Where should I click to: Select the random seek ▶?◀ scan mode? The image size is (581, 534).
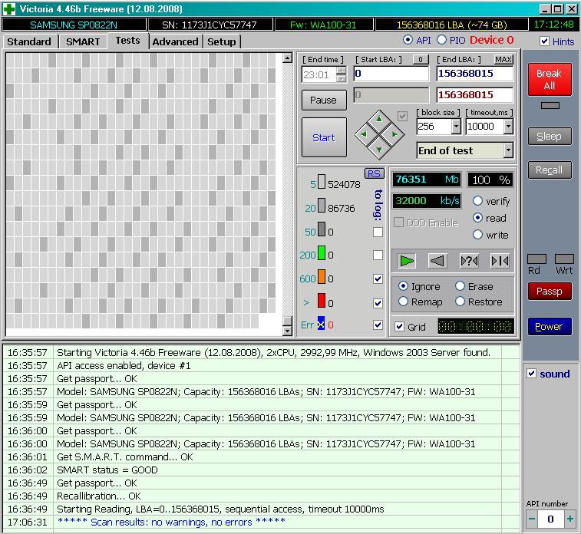pyautogui.click(x=469, y=261)
